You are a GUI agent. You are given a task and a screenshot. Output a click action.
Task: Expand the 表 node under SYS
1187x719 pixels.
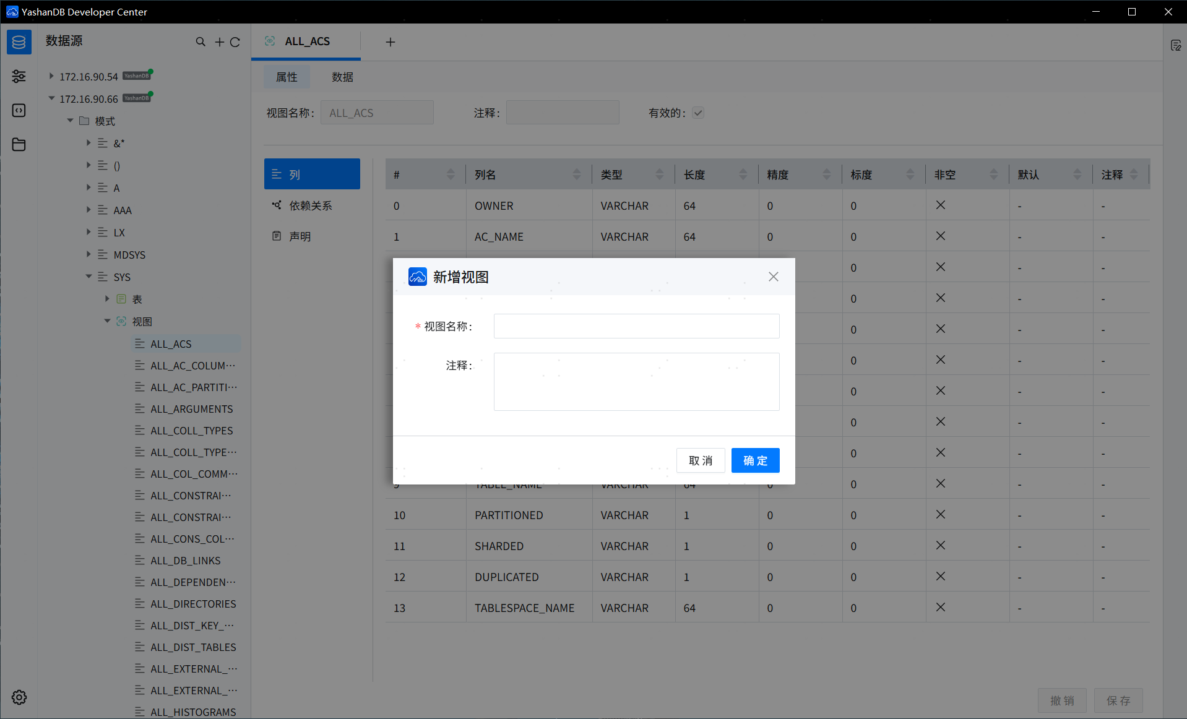tap(106, 299)
